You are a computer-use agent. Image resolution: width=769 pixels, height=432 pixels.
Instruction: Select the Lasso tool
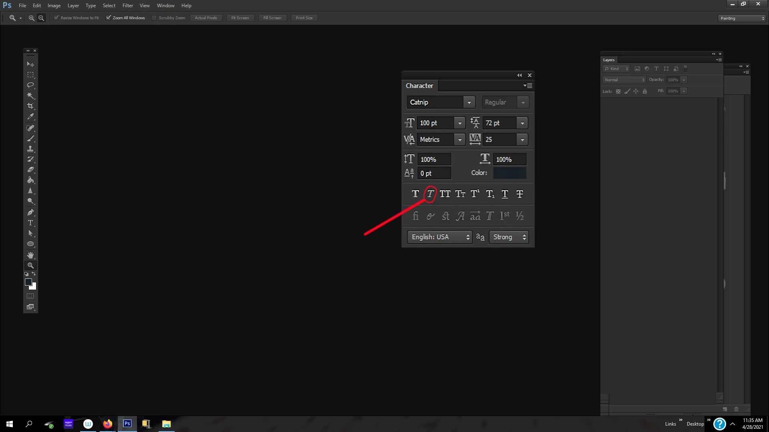[x=30, y=85]
